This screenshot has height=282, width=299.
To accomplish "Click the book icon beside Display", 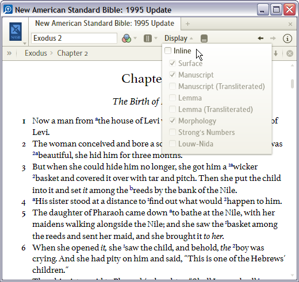I will coord(204,38).
